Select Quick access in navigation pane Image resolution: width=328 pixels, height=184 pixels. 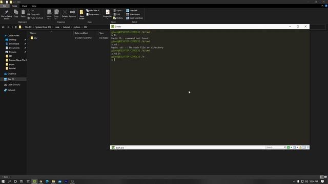tap(13, 36)
